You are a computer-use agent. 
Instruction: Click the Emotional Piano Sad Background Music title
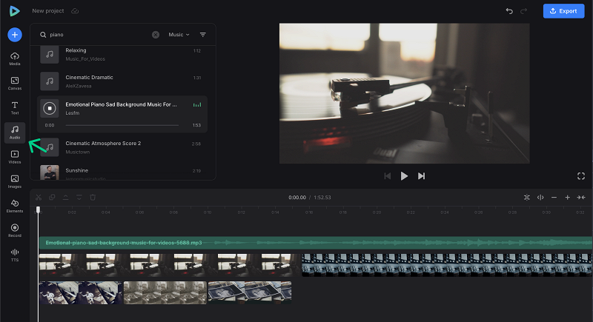(121, 104)
